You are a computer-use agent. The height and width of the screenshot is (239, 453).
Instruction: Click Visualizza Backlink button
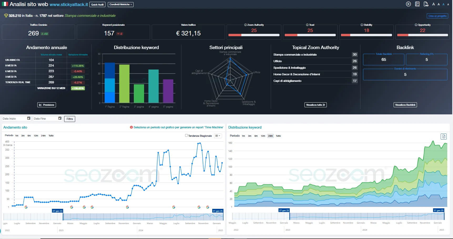tap(405, 105)
